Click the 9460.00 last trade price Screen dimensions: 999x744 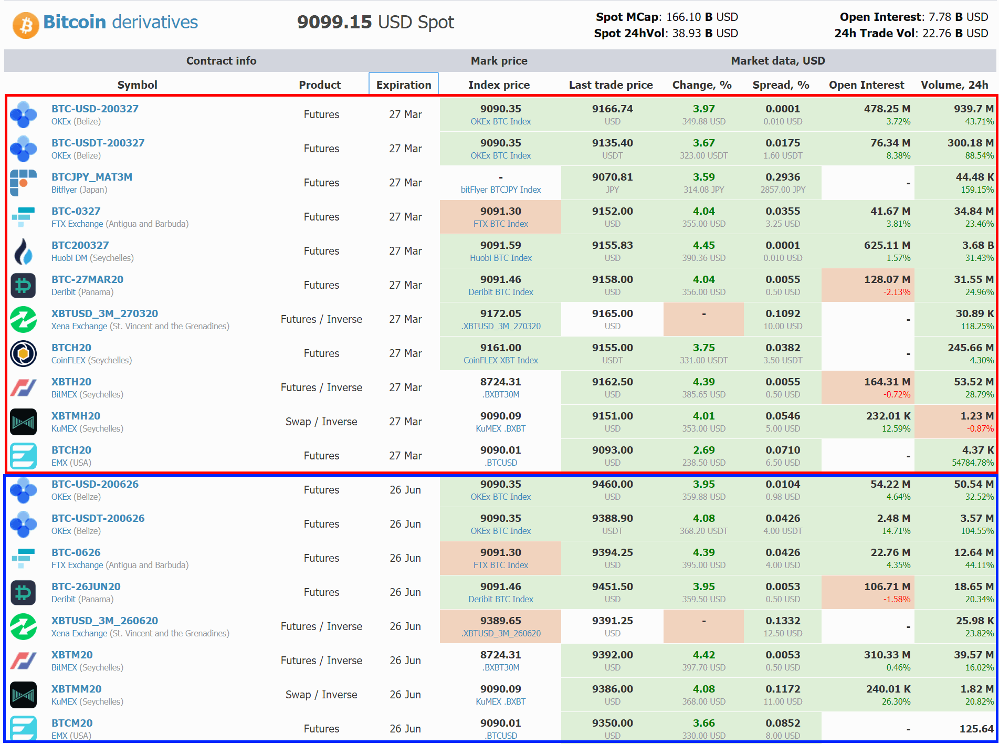point(613,484)
